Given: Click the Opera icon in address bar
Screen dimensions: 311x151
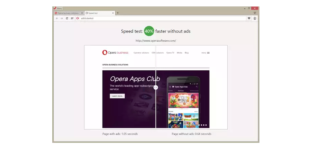Looking at the screenshot, I should tap(78, 18).
